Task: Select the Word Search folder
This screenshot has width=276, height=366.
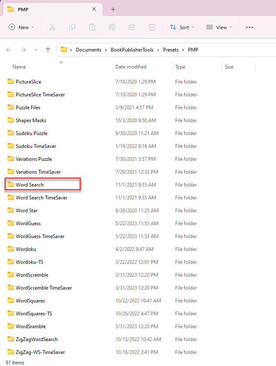Action: [29, 185]
